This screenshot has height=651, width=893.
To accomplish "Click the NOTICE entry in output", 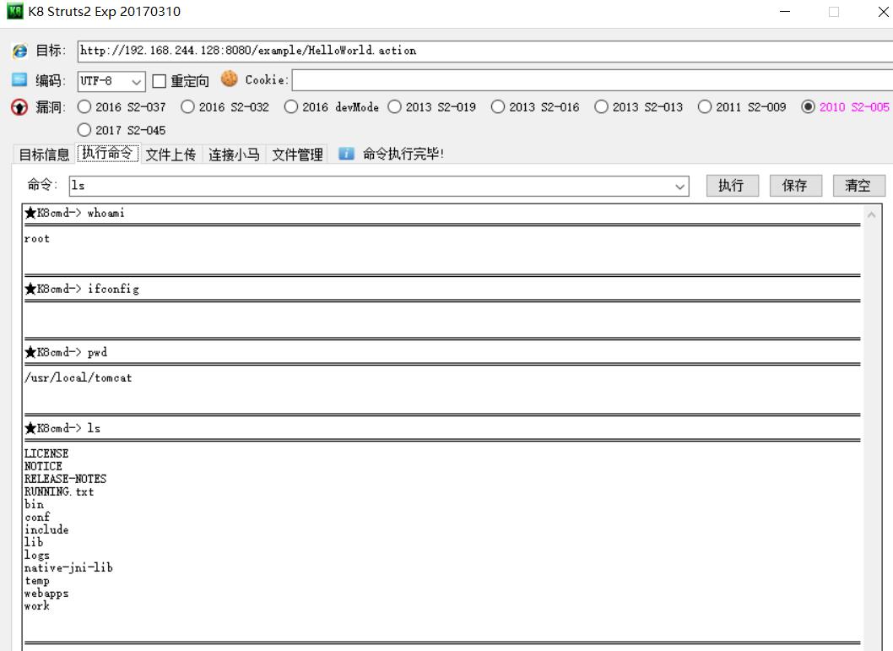I will [43, 466].
